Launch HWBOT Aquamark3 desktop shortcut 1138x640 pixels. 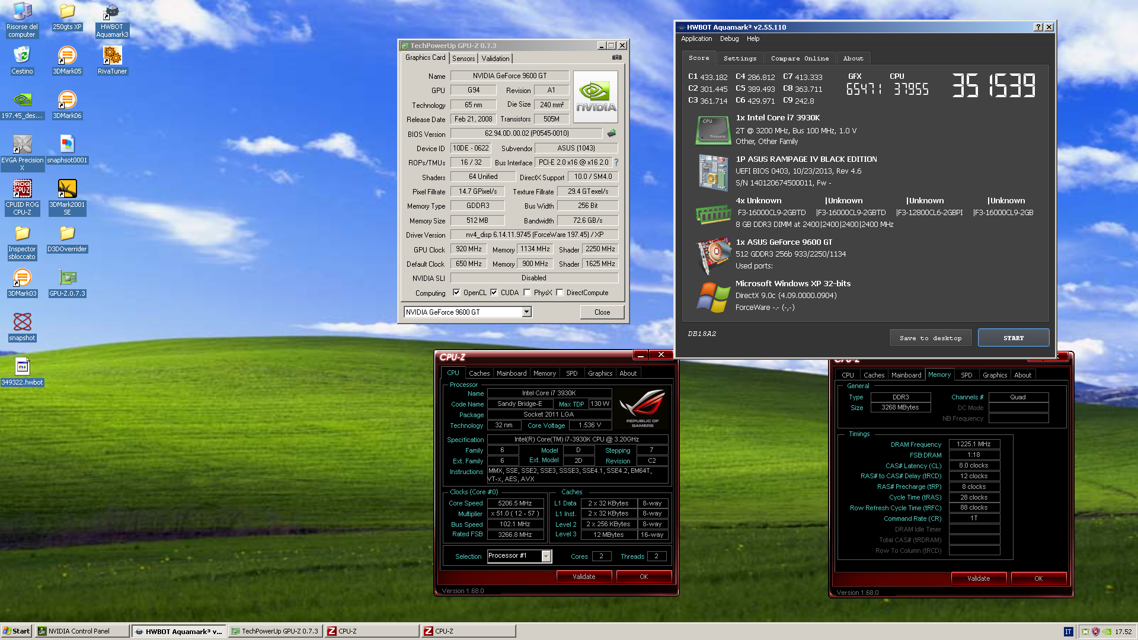coord(112,20)
